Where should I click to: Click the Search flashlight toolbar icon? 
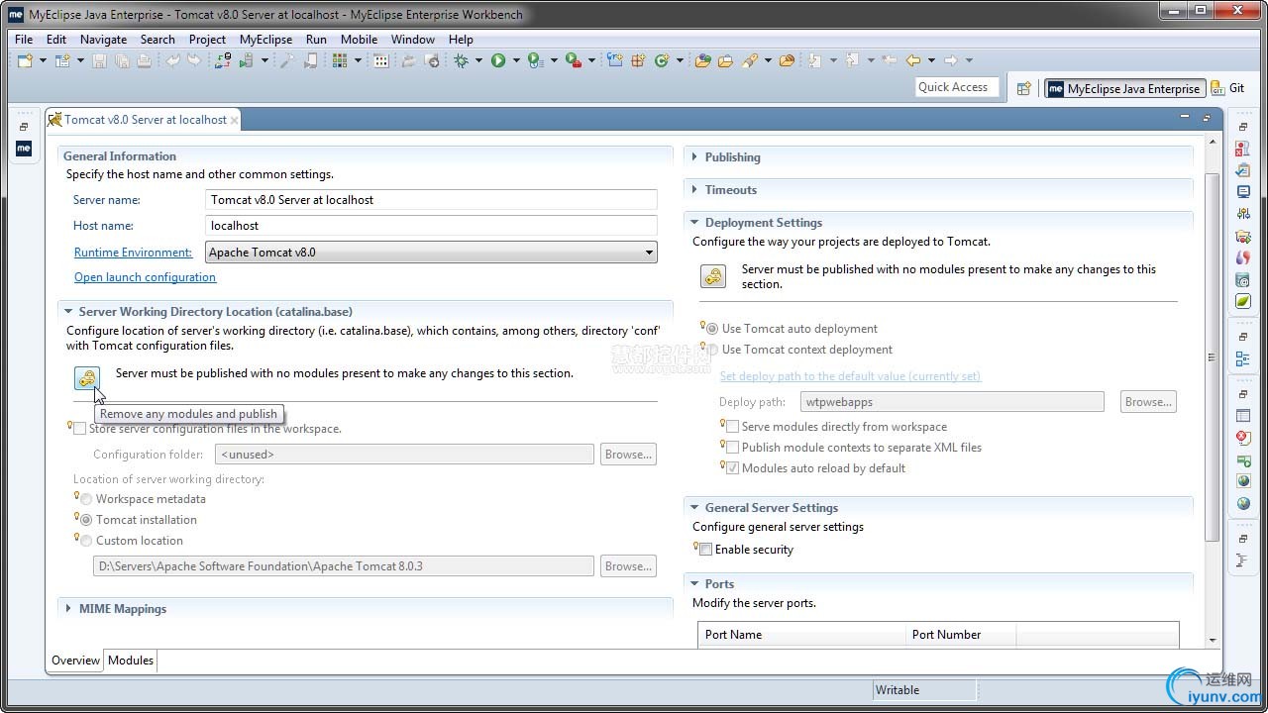[x=750, y=60]
